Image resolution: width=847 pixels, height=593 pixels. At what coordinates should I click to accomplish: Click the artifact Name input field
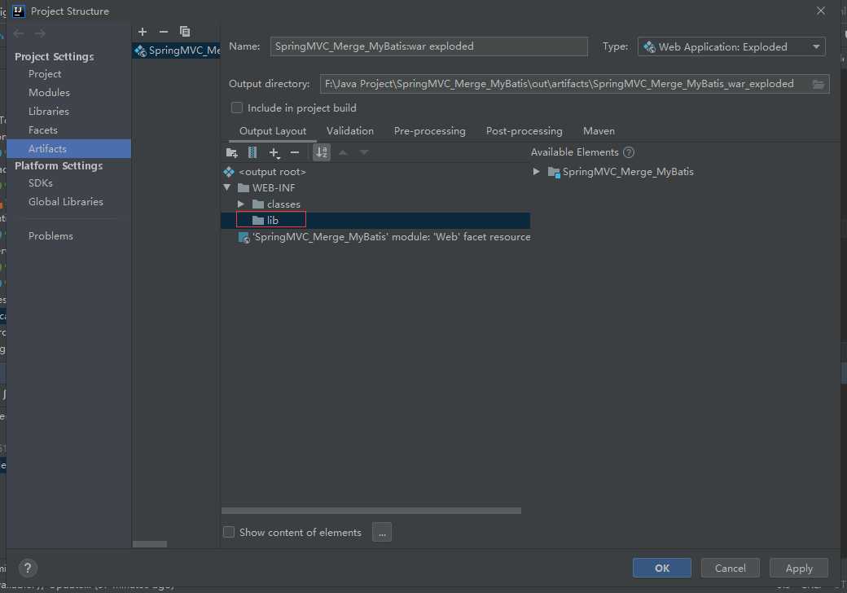tap(429, 46)
